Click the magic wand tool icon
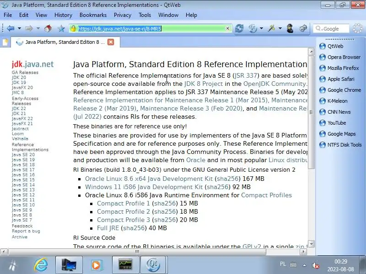The width and height of the screenshot is (366, 274). pyautogui.click(x=271, y=28)
